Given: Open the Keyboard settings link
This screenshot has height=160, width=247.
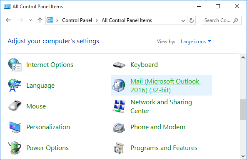Looking at the screenshot, I should point(144,65).
